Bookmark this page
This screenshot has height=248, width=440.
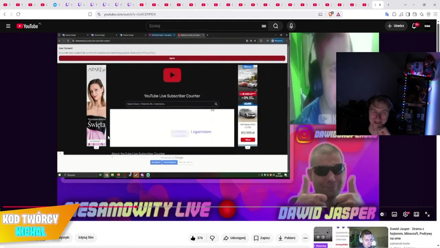(x=90, y=14)
